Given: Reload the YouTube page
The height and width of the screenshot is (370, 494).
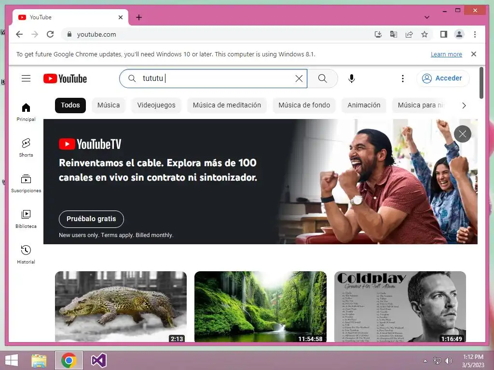Looking at the screenshot, I should pyautogui.click(x=50, y=34).
